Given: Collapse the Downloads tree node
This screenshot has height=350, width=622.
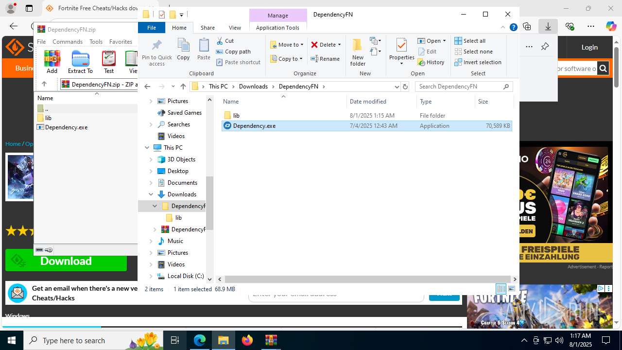Looking at the screenshot, I should (x=151, y=194).
